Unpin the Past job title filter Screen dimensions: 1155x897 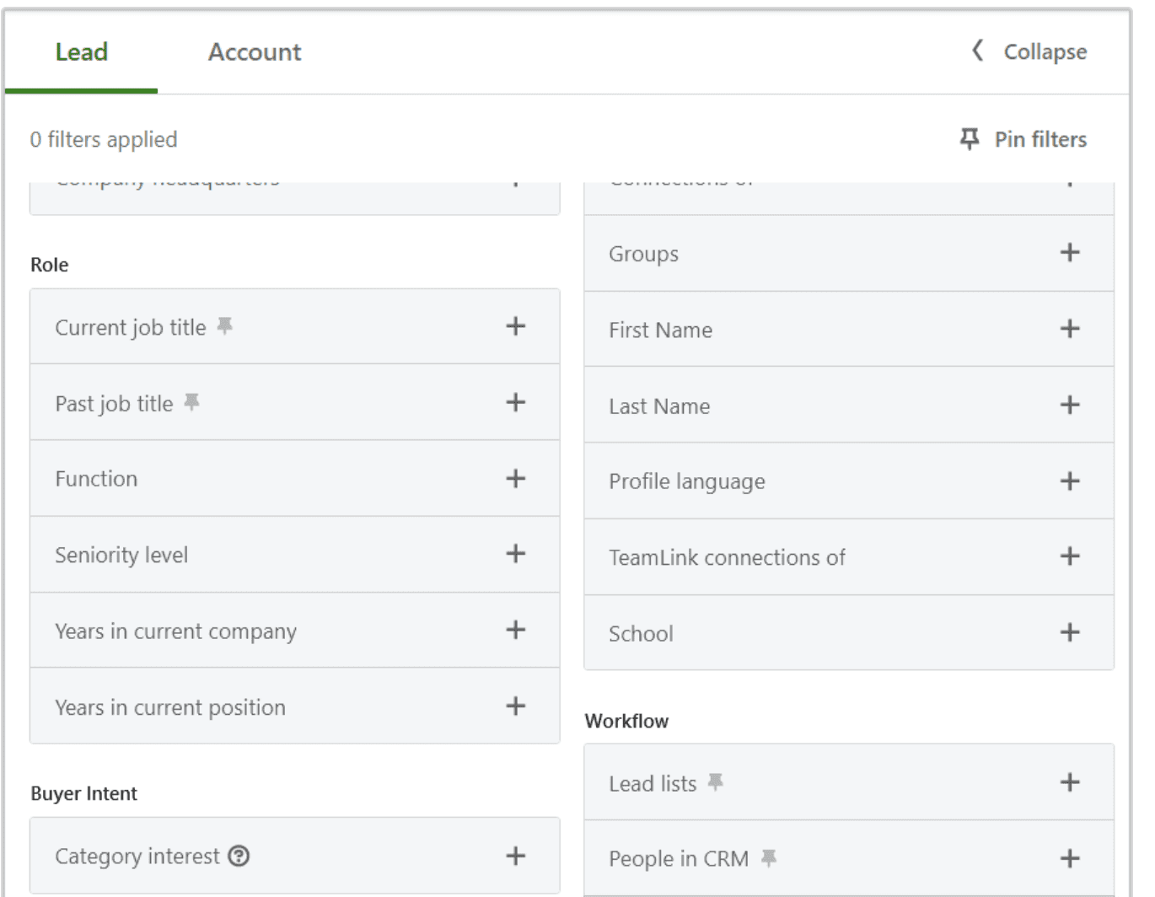coord(193,402)
